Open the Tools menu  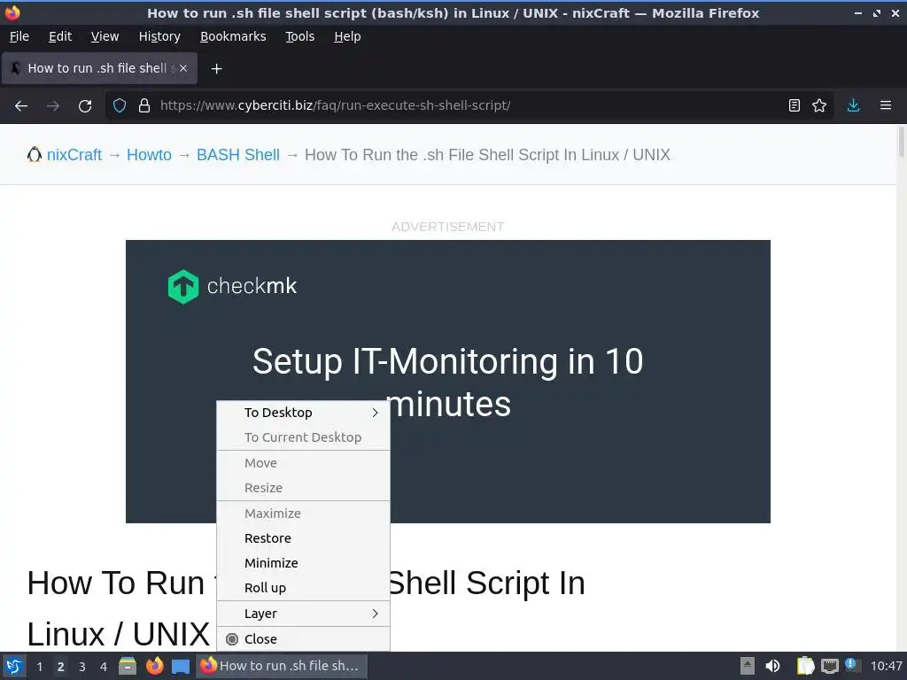[299, 36]
